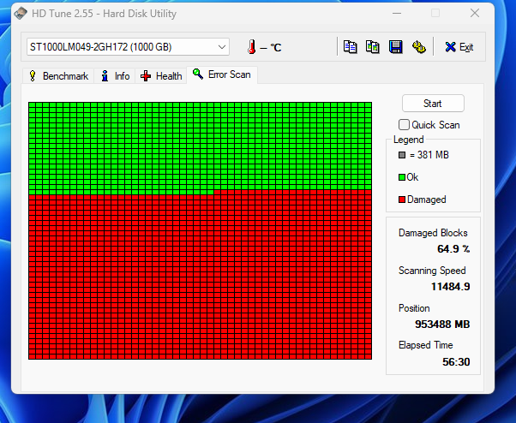Click the Start scan button
516x423 pixels.
433,104
